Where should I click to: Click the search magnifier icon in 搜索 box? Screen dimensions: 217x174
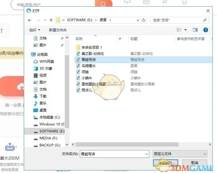tap(205, 20)
